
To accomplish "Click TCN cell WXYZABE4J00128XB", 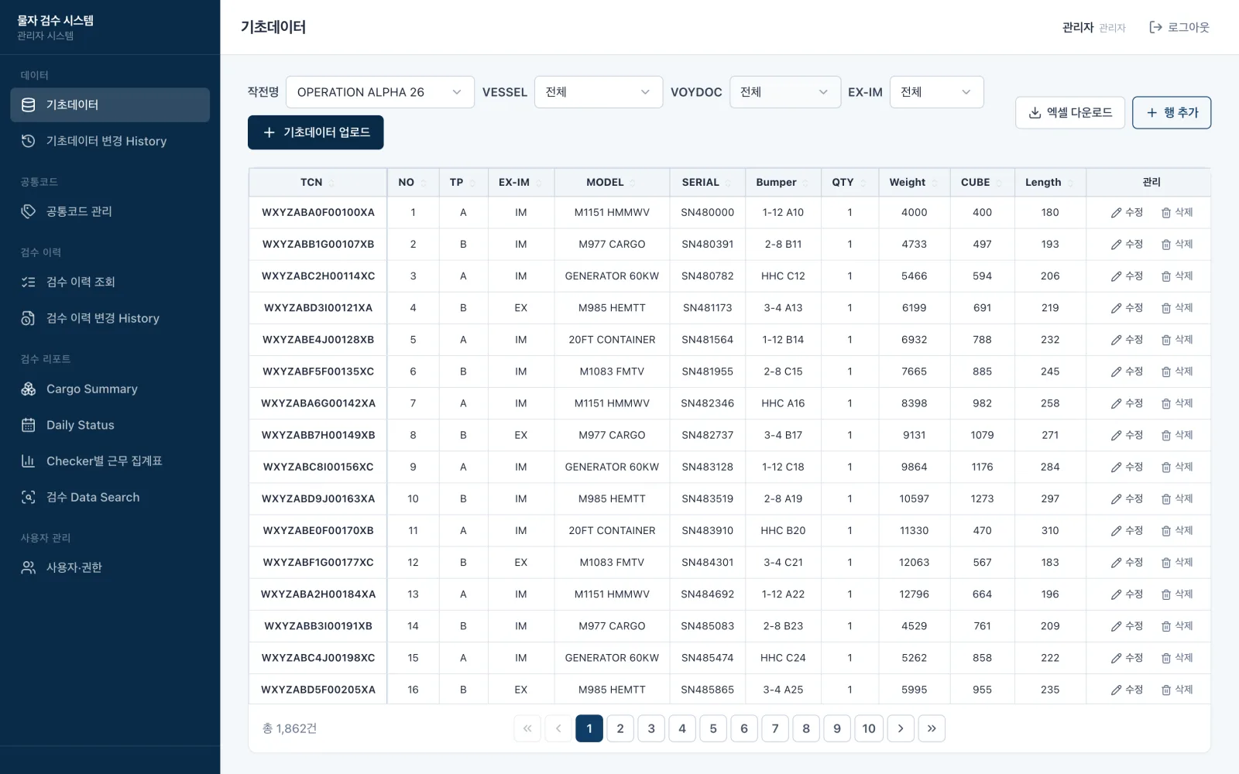I will pos(318,340).
